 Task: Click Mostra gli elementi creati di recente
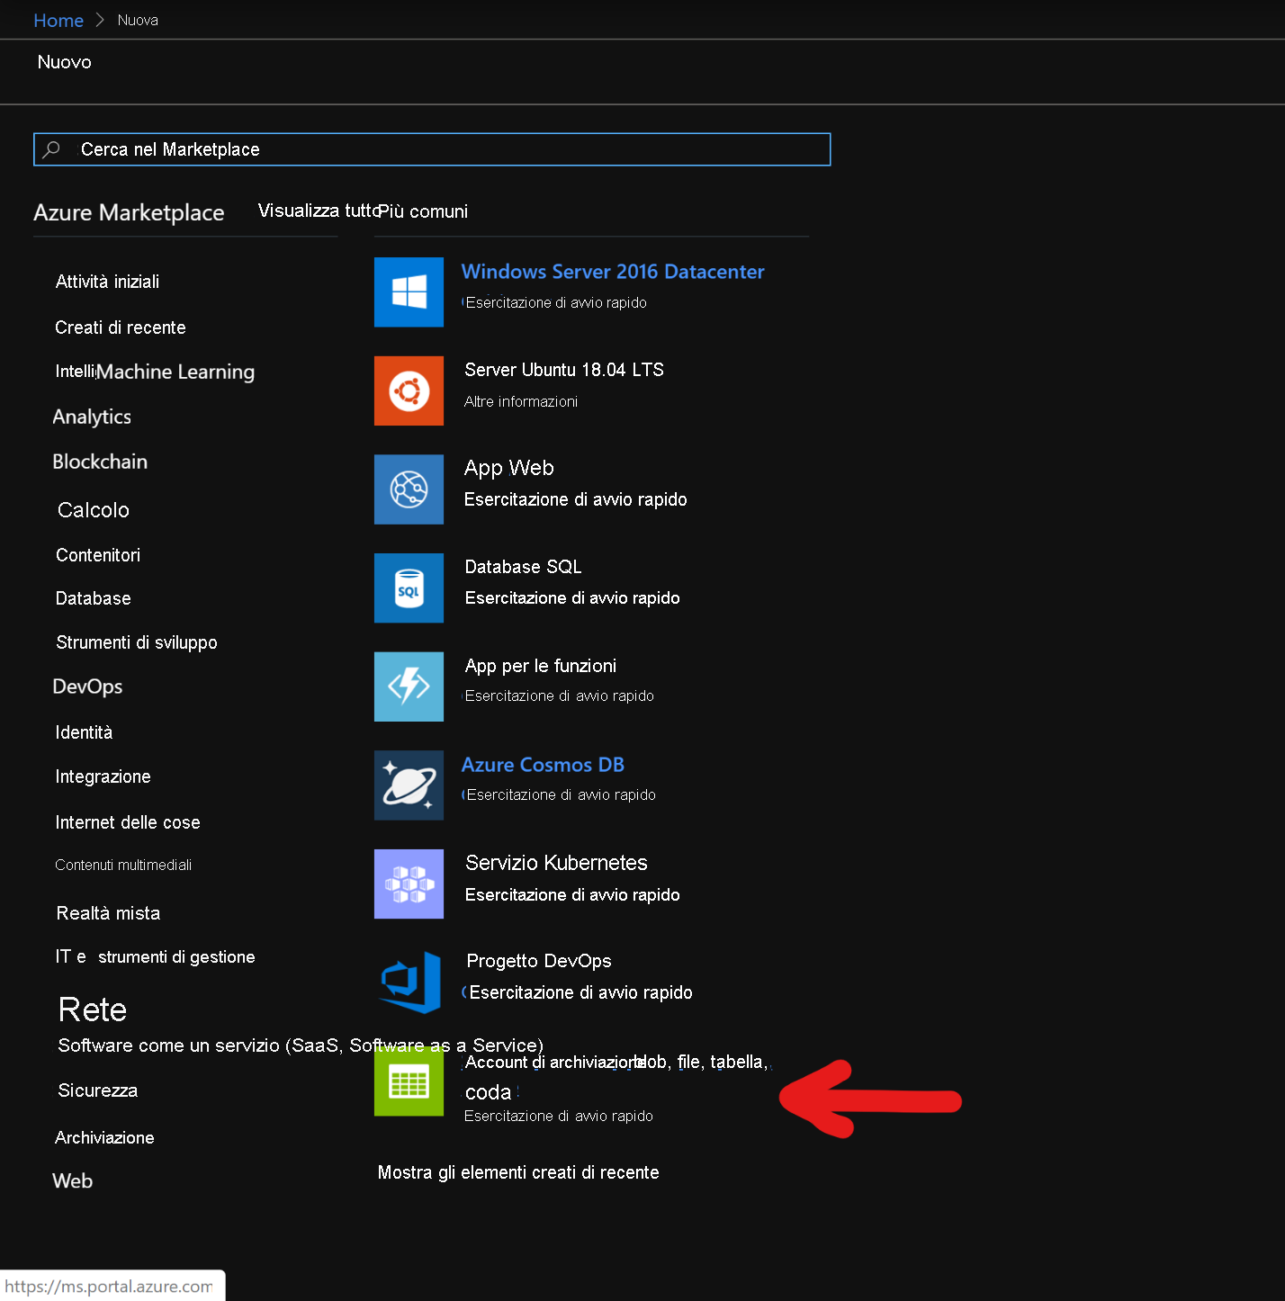tap(518, 1172)
